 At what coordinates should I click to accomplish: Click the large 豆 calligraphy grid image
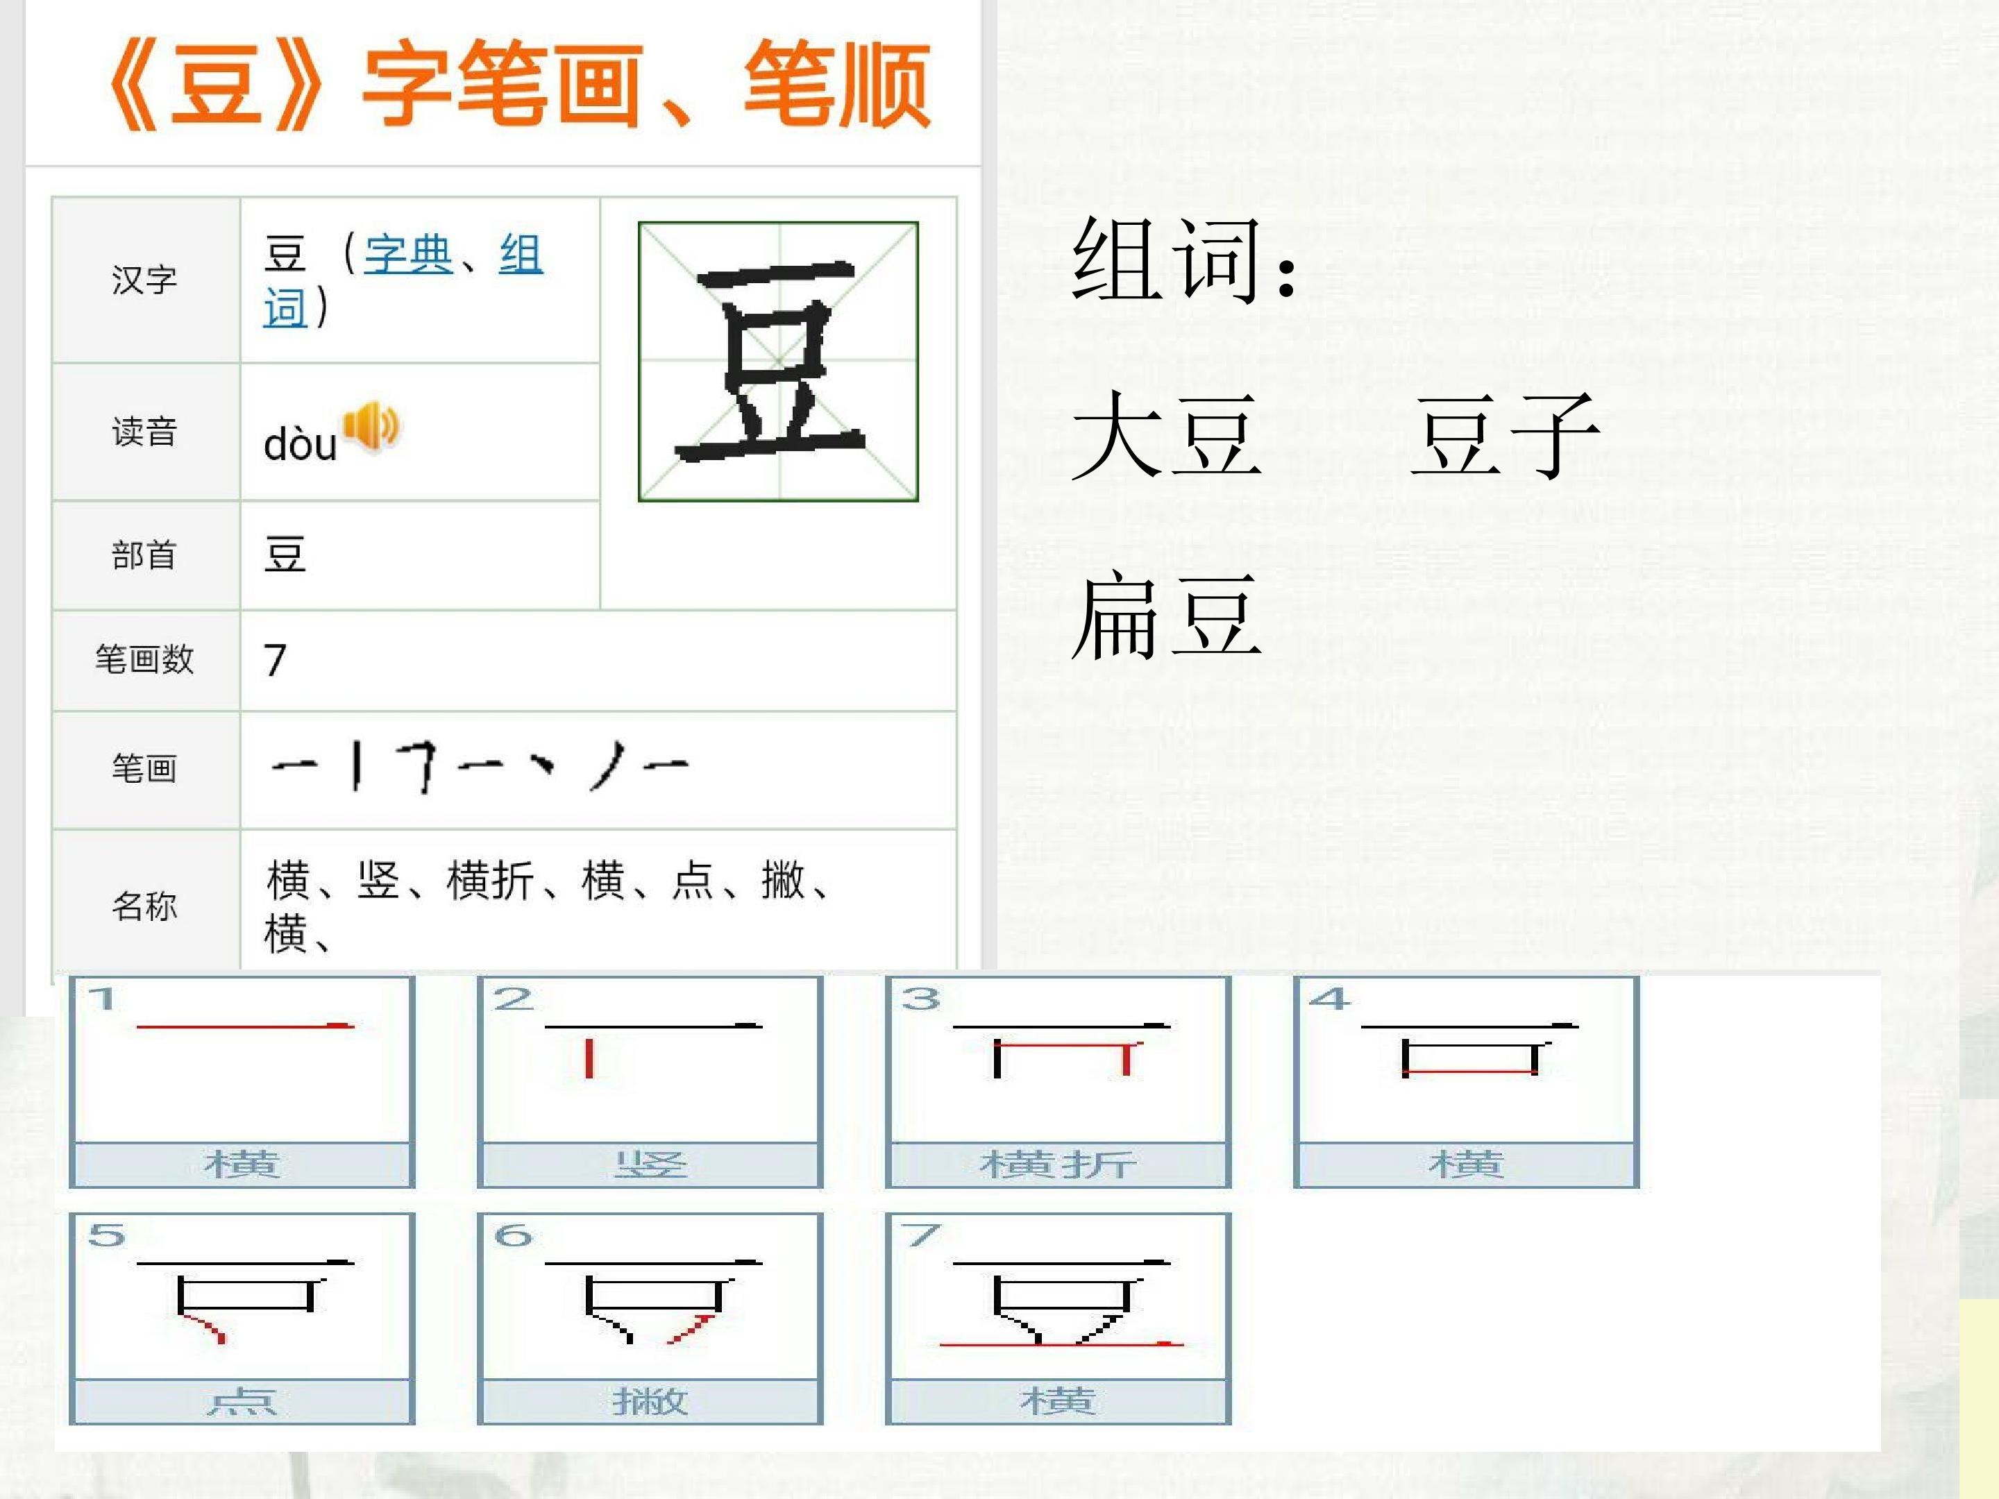click(778, 362)
